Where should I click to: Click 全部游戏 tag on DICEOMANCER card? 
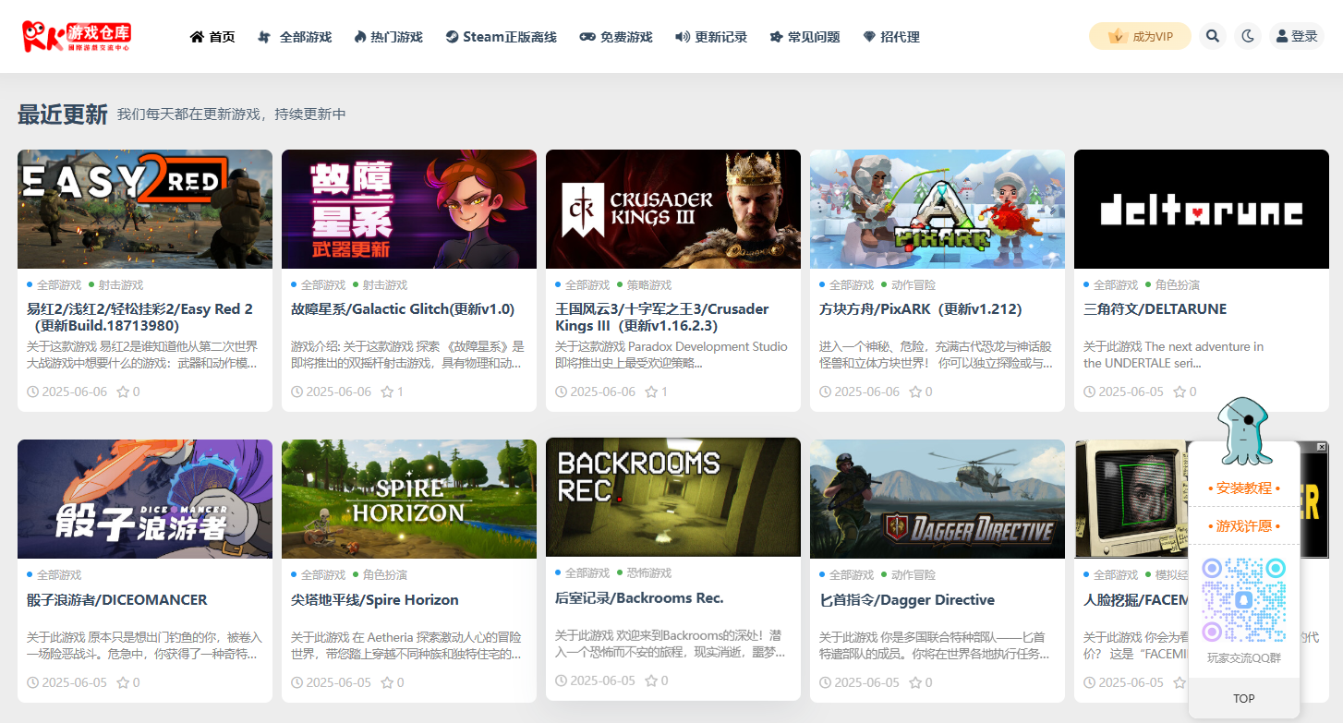[54, 574]
